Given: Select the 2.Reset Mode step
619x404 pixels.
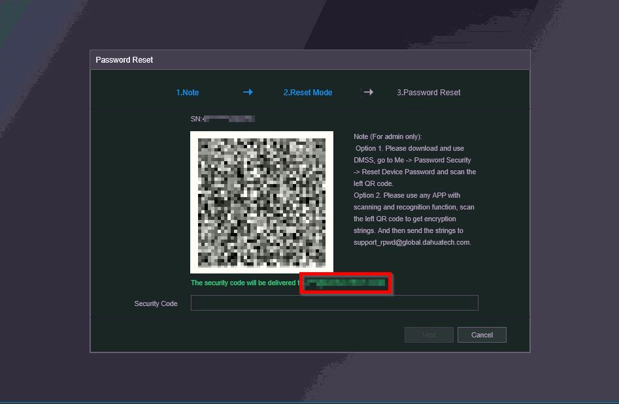Looking at the screenshot, I should tap(308, 93).
